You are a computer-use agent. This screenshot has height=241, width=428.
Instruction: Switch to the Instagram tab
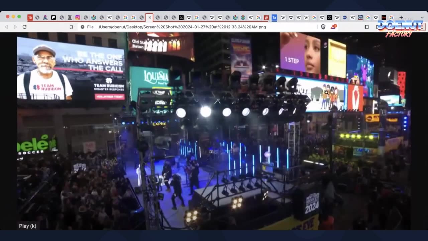coord(77,18)
